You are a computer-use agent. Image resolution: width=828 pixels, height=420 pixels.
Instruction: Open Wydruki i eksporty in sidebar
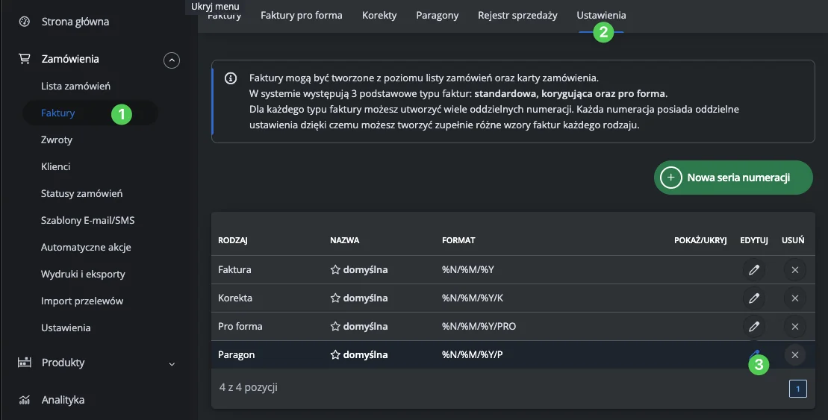point(83,275)
